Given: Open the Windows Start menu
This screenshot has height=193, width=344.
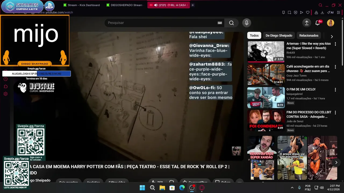Looking at the screenshot, I should 142,188.
